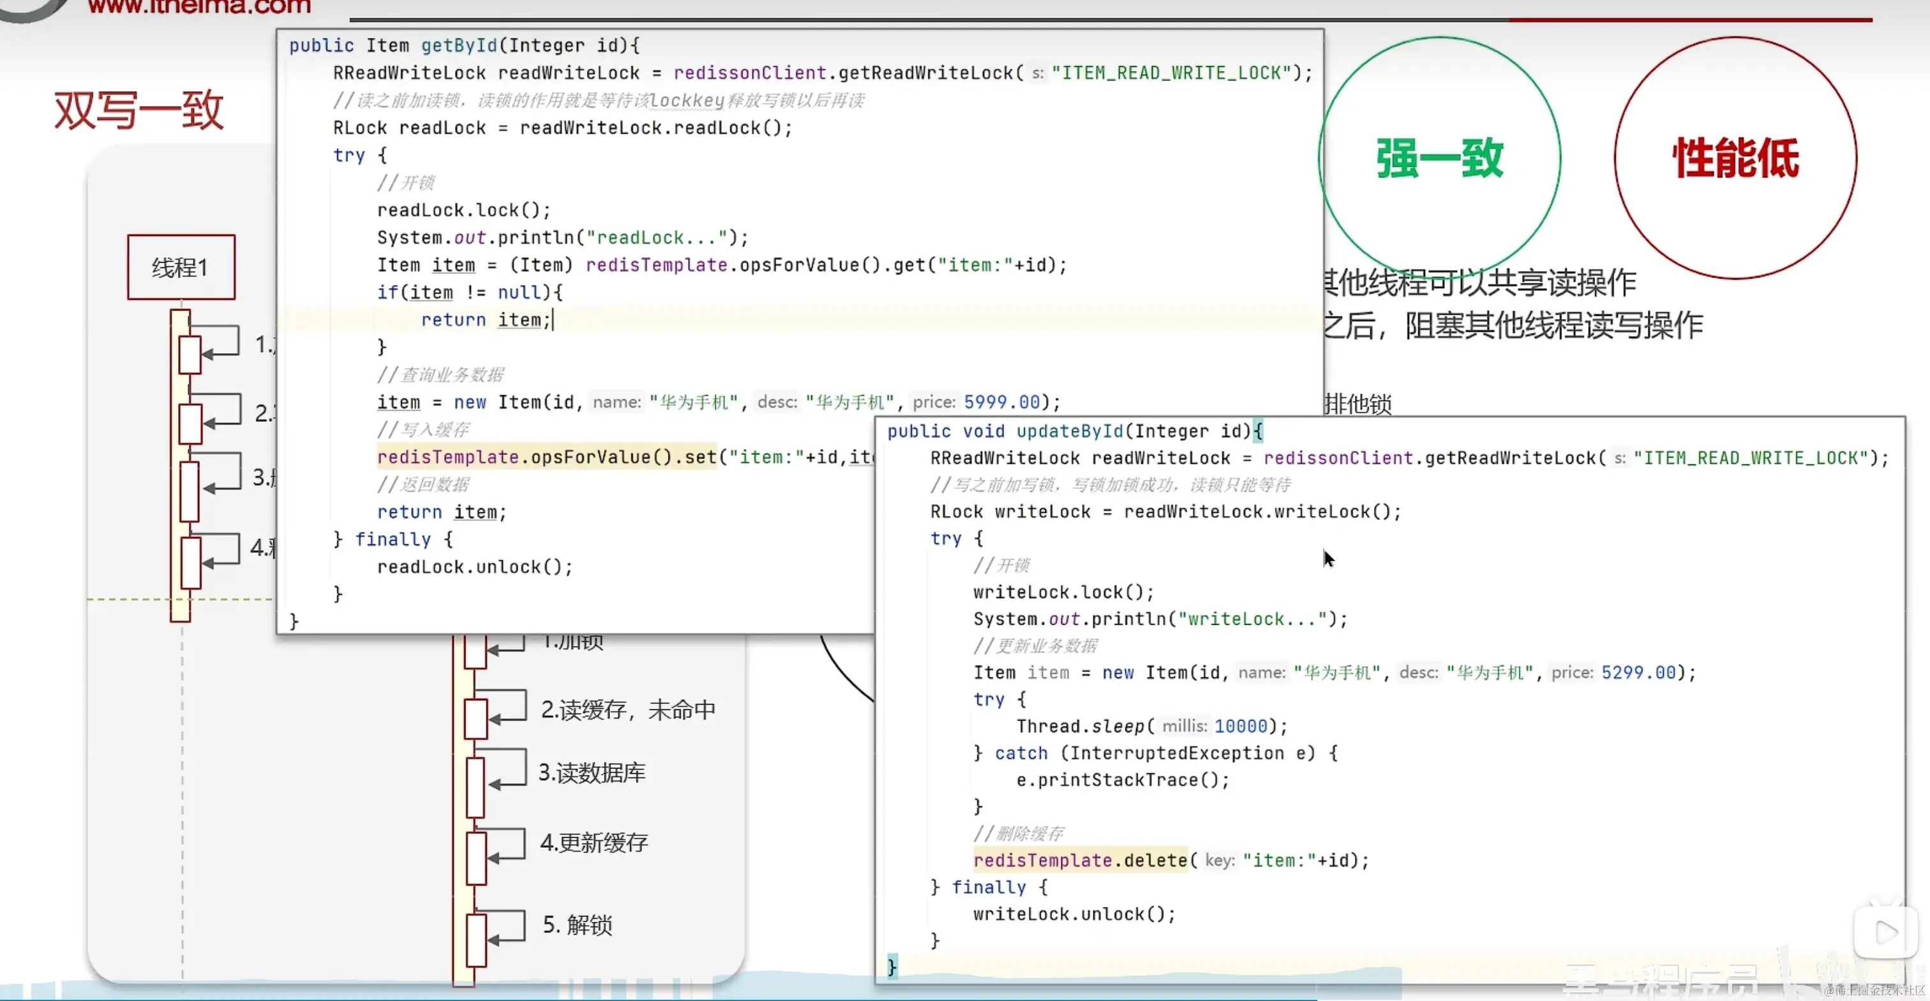Click the self-arrow beside 4.更新缓存
Image resolution: width=1930 pixels, height=1001 pixels.
pos(508,845)
